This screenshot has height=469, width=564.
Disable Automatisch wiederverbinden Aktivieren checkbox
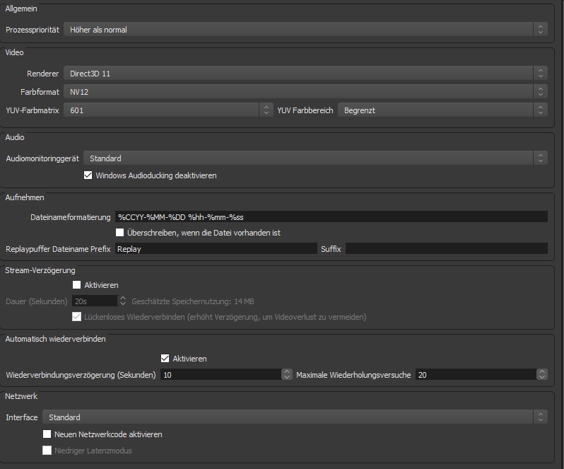[165, 359]
